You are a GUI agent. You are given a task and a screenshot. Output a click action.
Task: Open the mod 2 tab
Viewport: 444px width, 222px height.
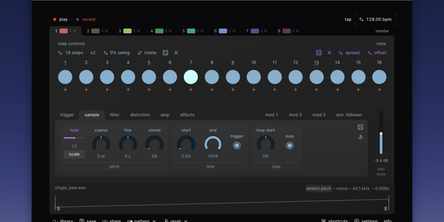tap(295, 115)
